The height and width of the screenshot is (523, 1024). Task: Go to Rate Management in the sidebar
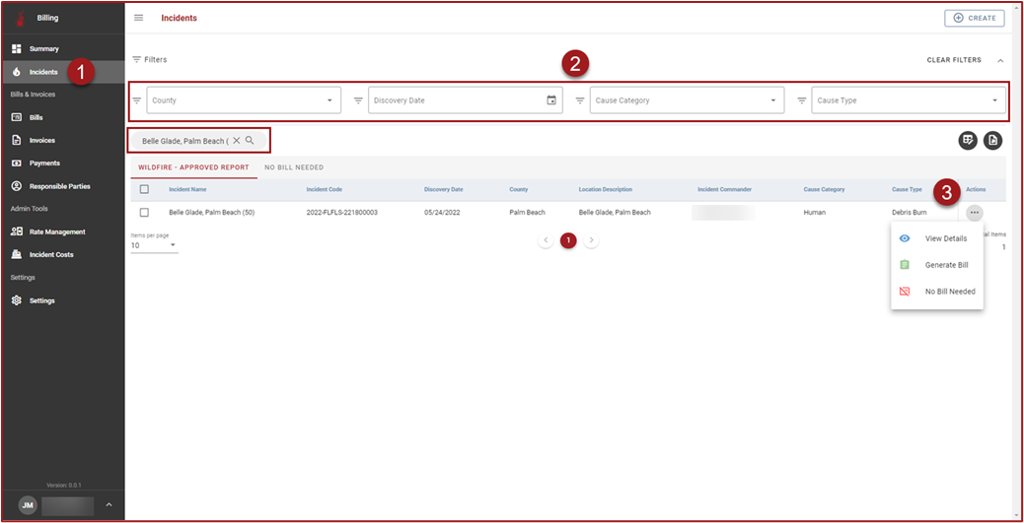56,232
